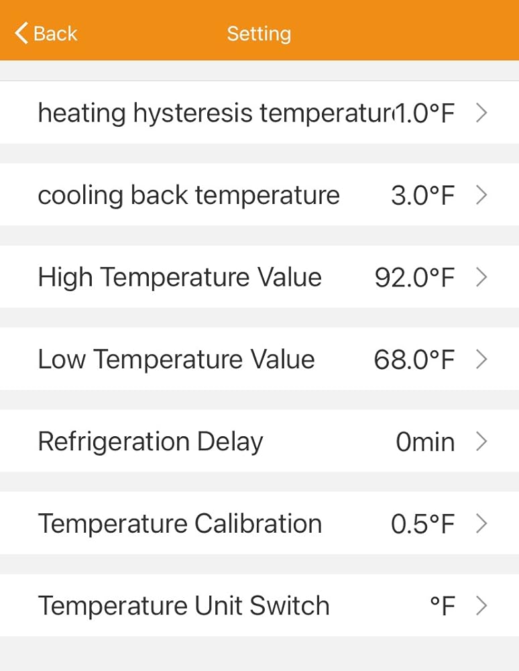The height and width of the screenshot is (671, 519).
Task: Open the Low Temperature Value setting
Action: [176, 359]
